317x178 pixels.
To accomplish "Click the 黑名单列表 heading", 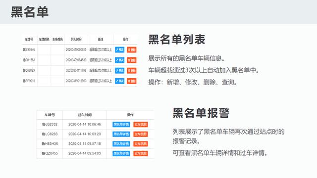I will (177, 40).
